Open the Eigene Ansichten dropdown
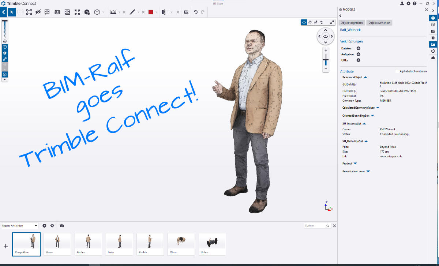 click(20, 226)
